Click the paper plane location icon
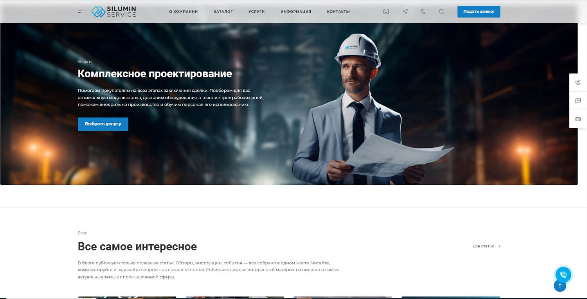The height and width of the screenshot is (299, 587). [405, 12]
